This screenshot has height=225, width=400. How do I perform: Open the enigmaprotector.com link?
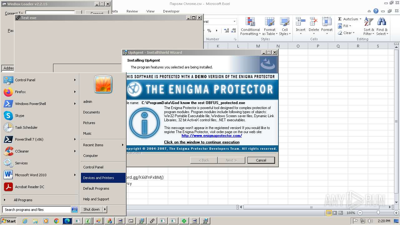(x=212, y=136)
